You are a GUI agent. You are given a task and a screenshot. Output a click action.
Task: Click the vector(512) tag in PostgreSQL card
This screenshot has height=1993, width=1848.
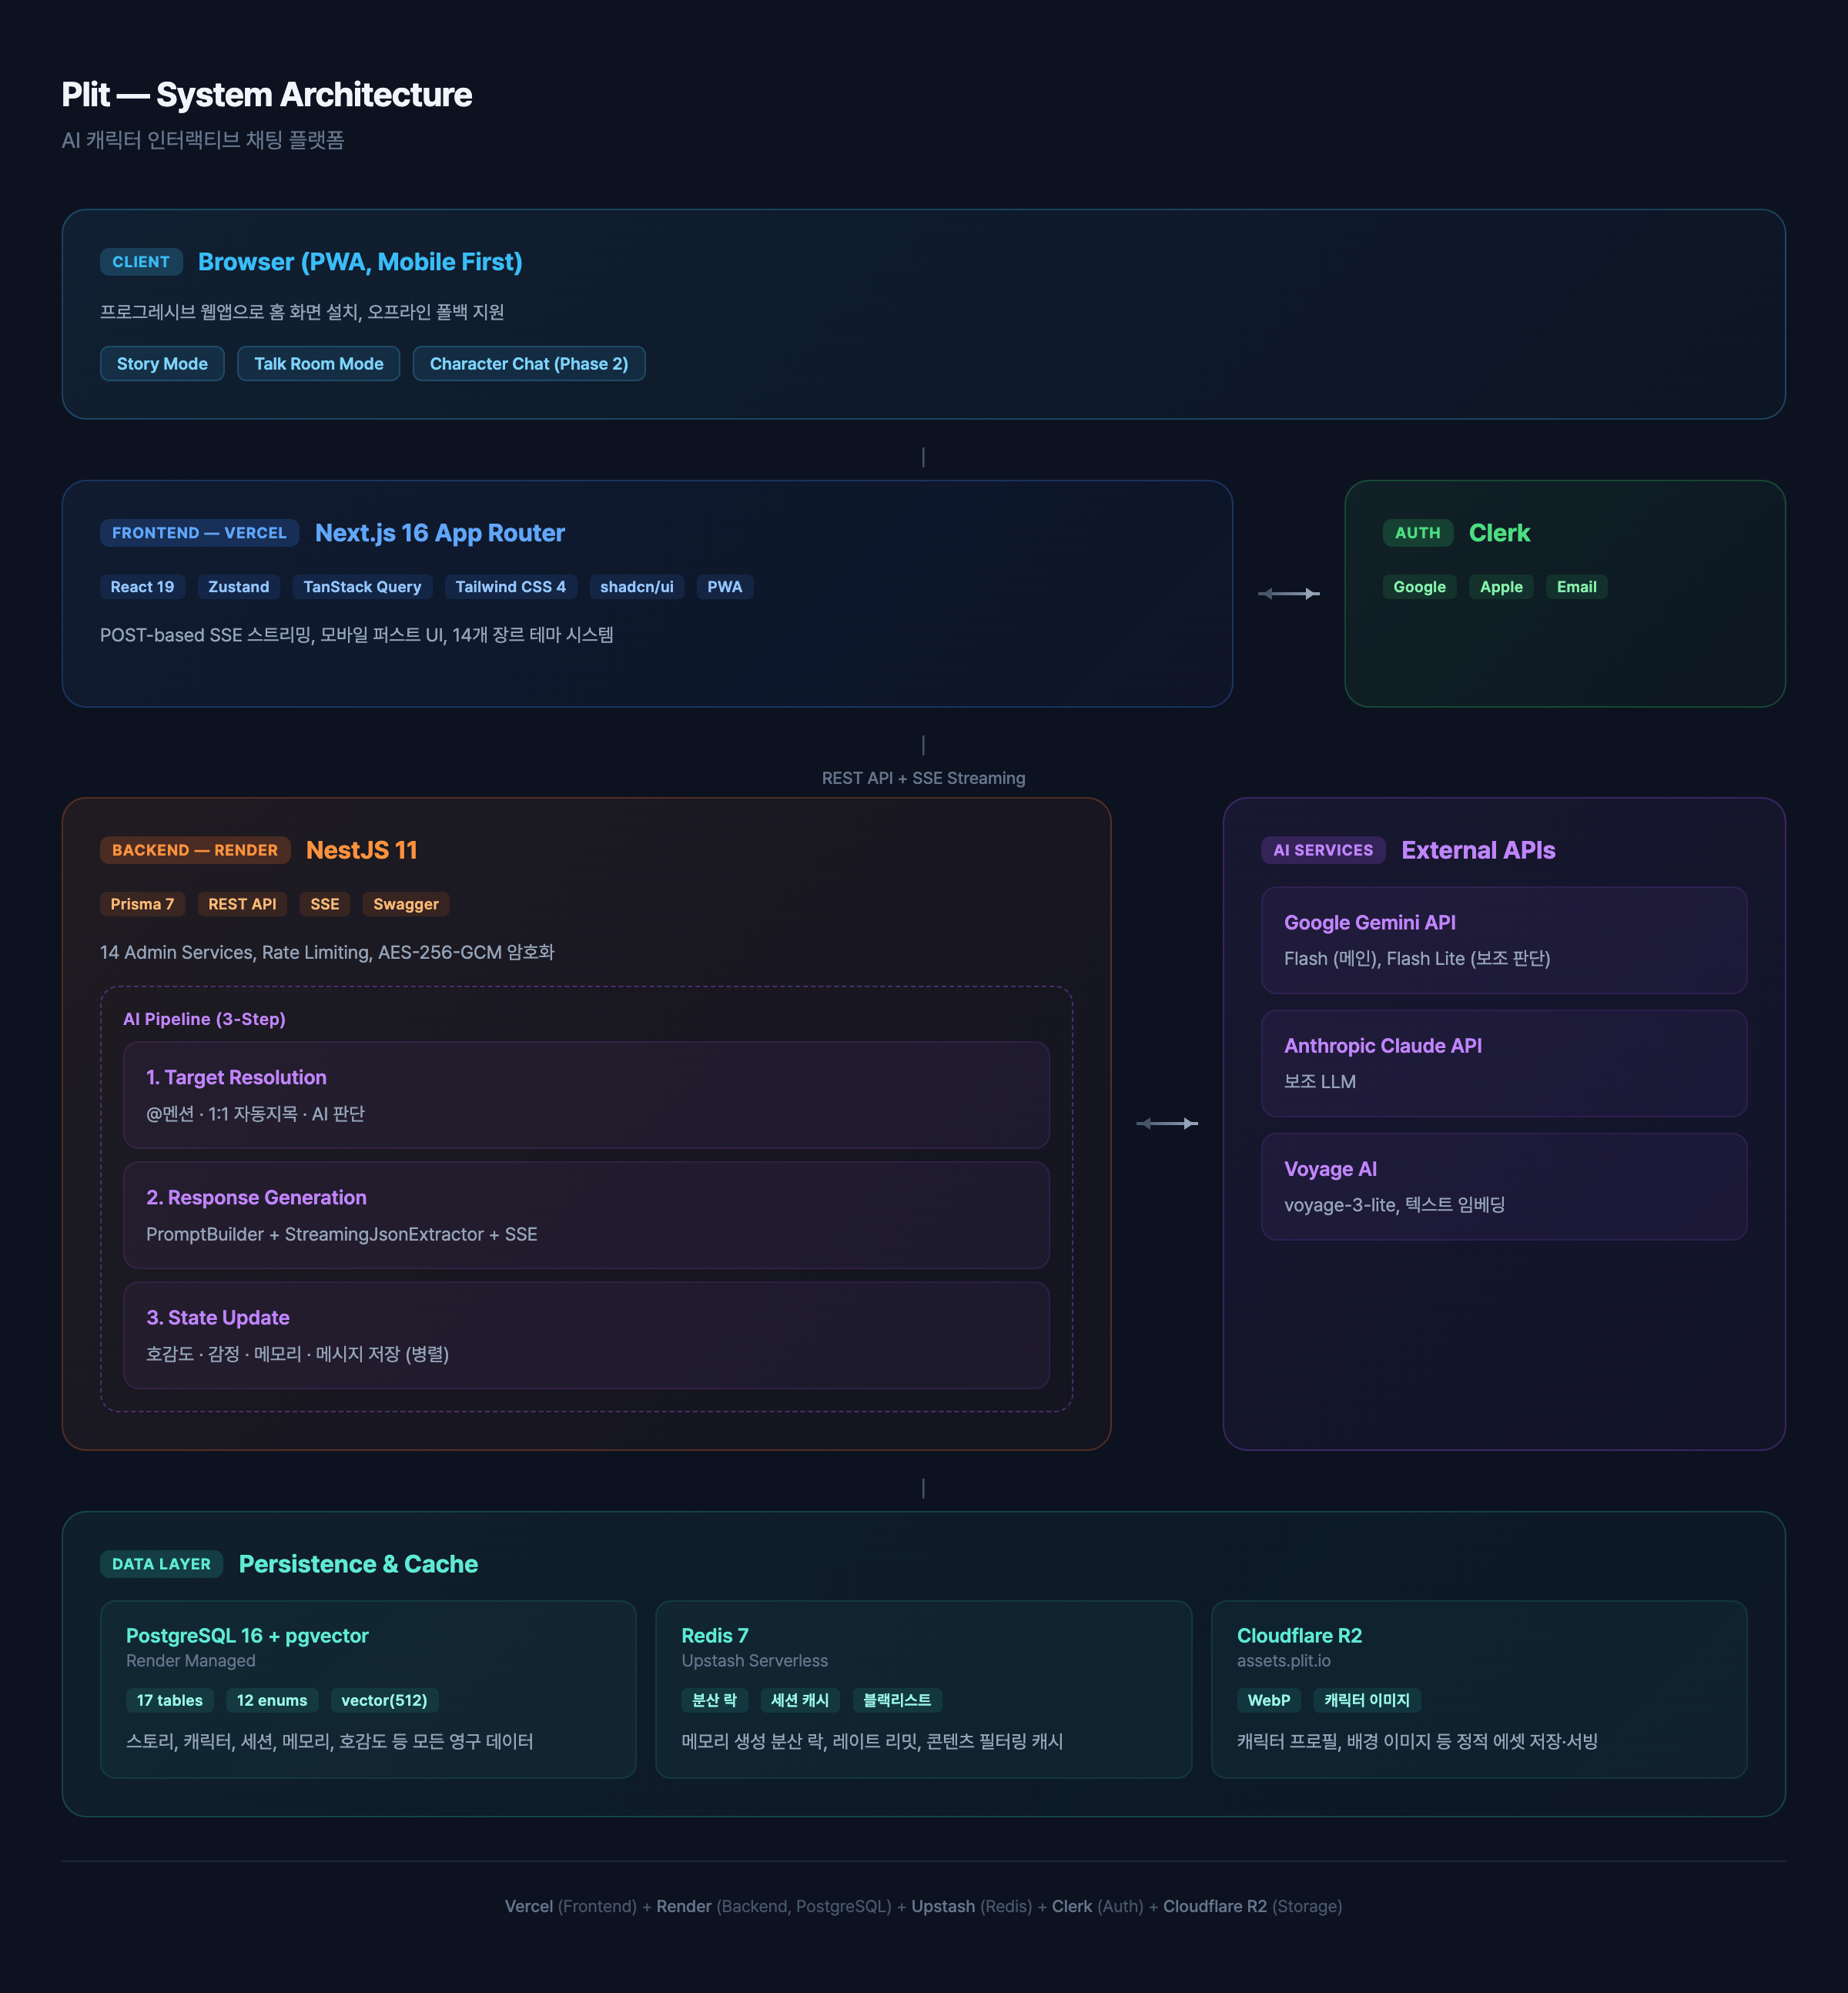pyautogui.click(x=384, y=1700)
